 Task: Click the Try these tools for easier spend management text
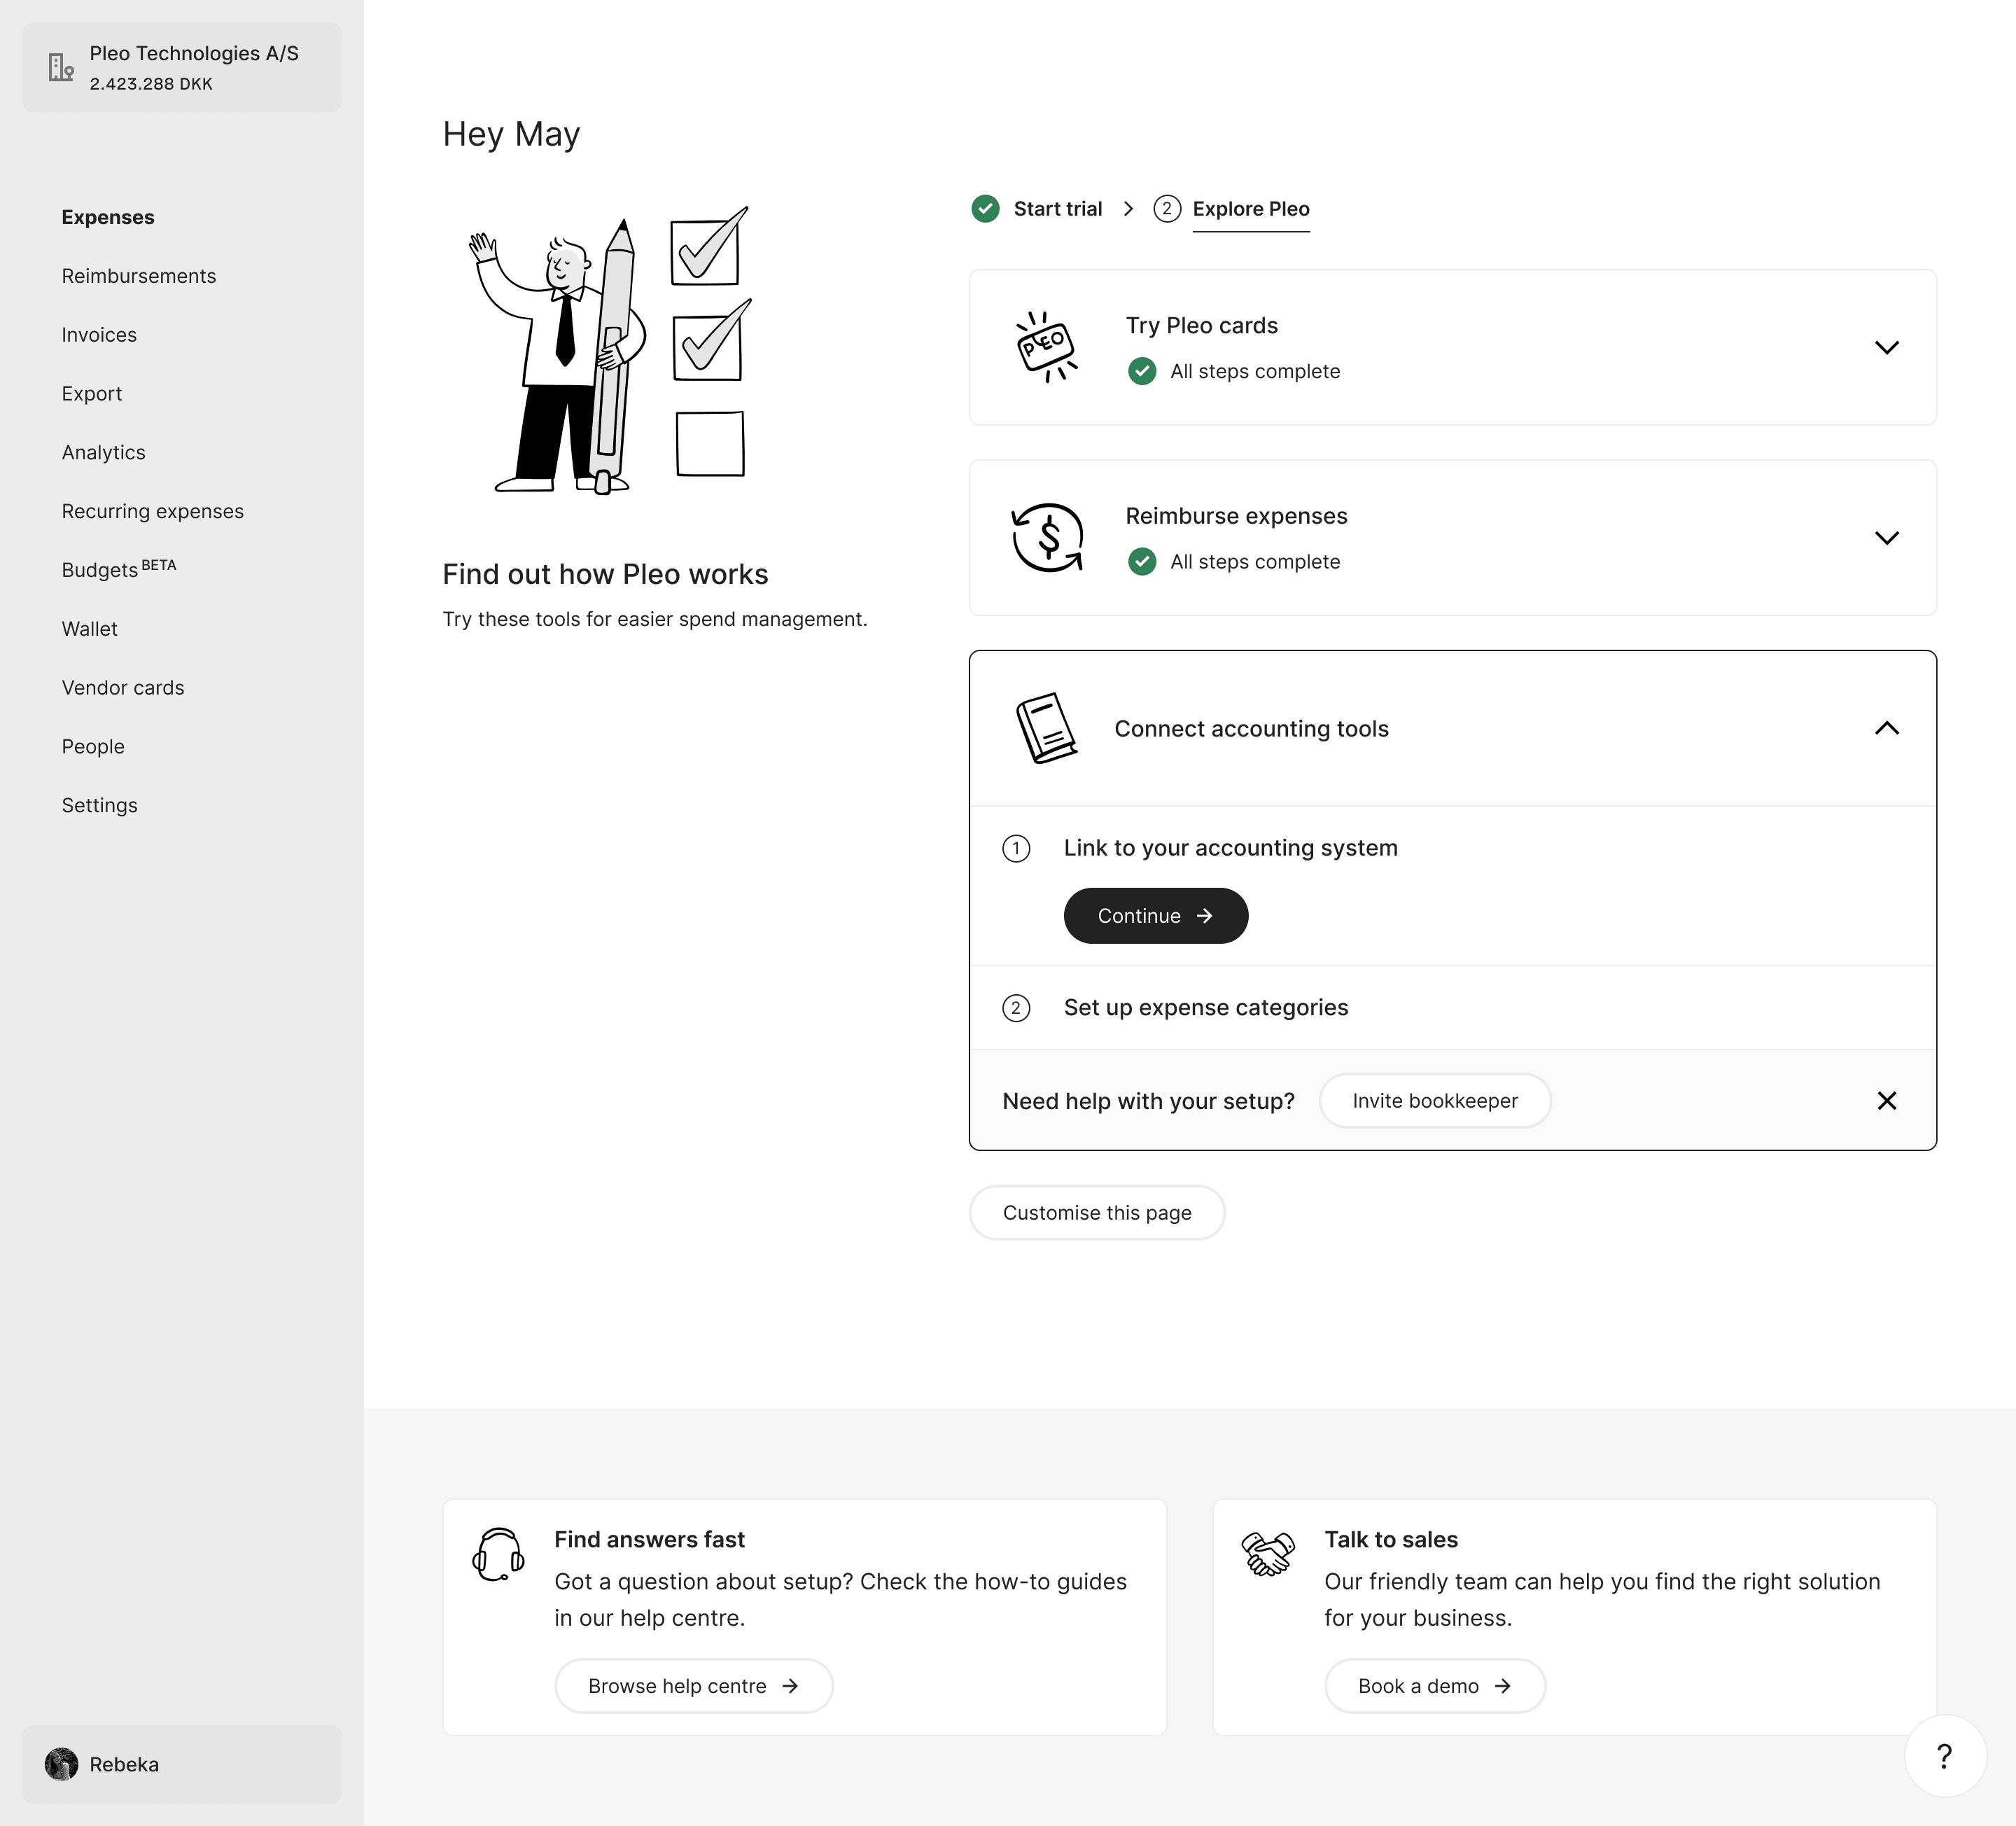(x=655, y=619)
